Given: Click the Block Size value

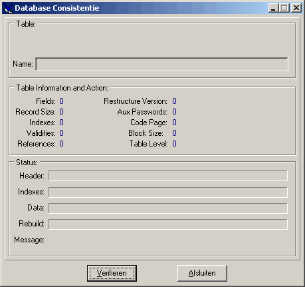Looking at the screenshot, I should point(174,133).
